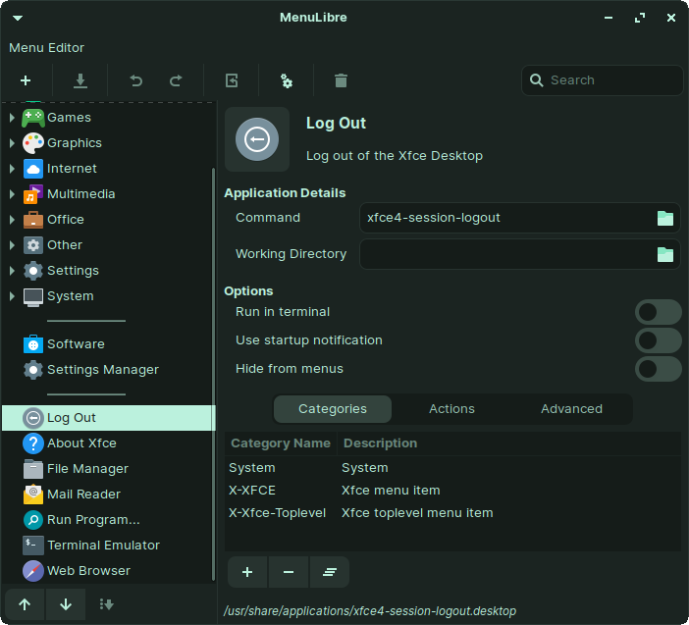Expand the Graphics category
This screenshot has width=689, height=625.
(x=12, y=142)
